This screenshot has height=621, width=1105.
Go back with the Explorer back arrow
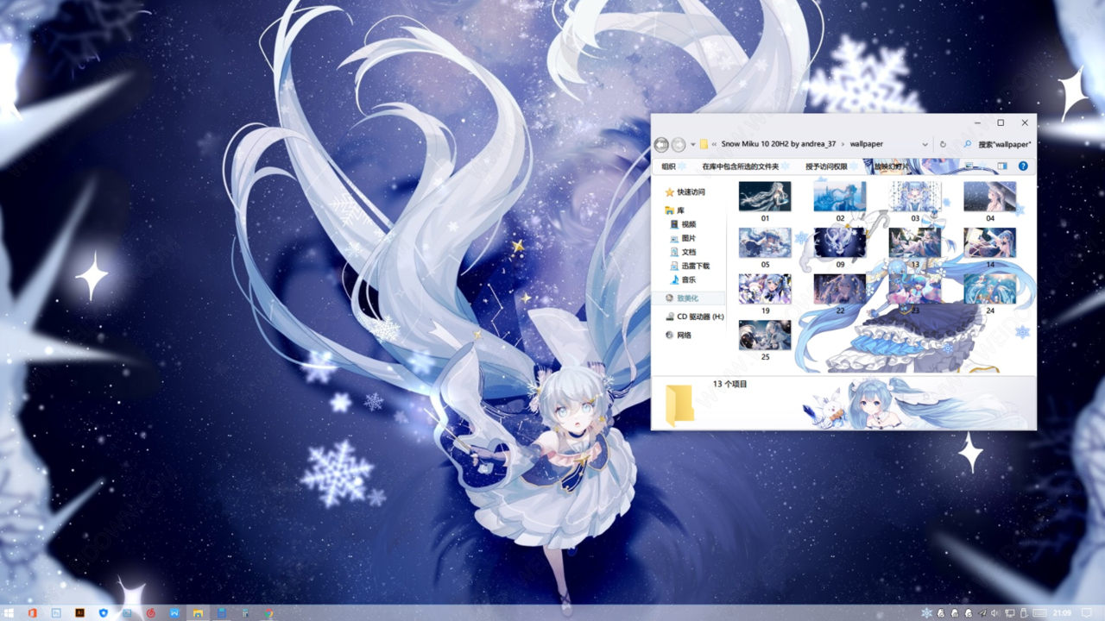(x=661, y=145)
